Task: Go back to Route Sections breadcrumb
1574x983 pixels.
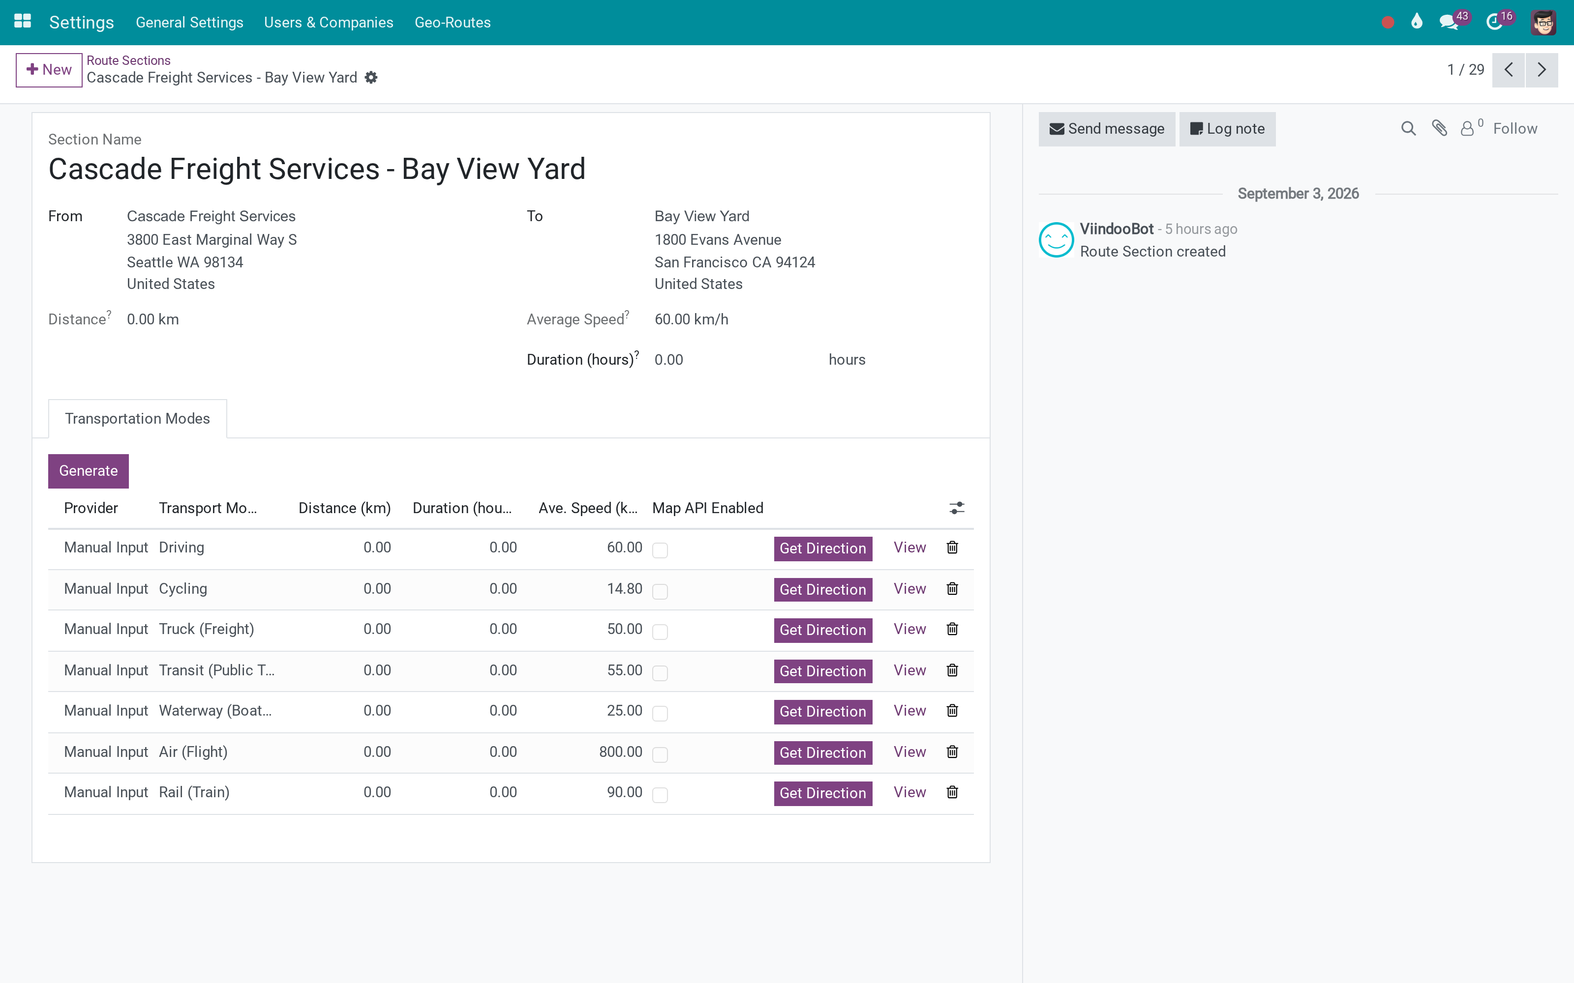Action: (128, 60)
